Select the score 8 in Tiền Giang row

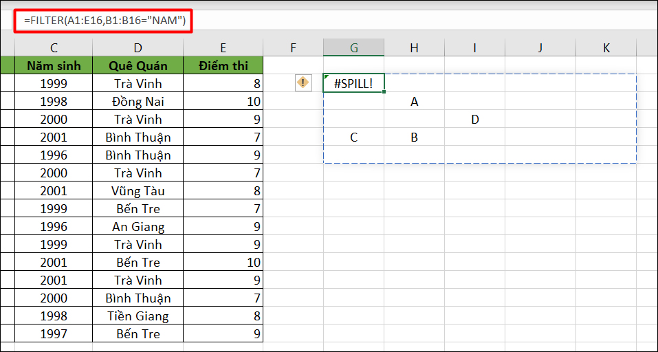(223, 316)
